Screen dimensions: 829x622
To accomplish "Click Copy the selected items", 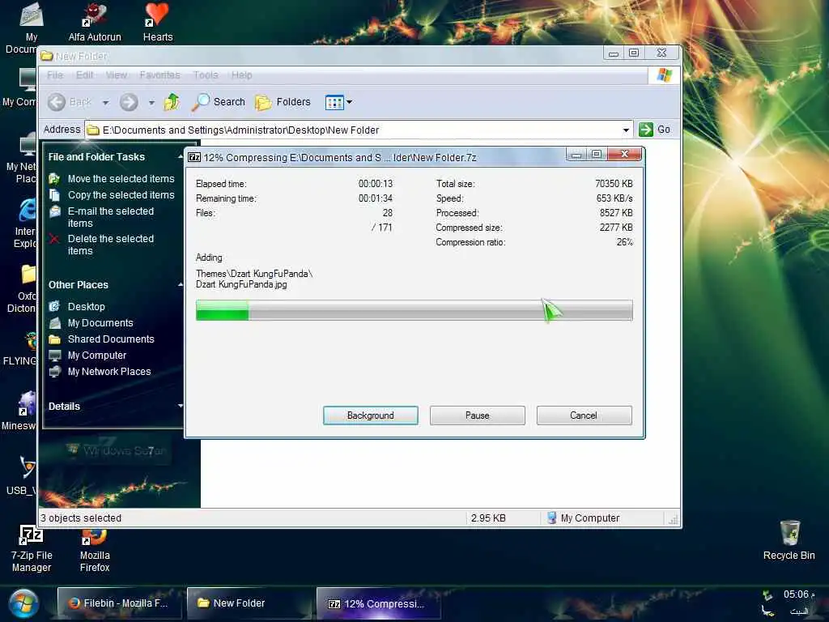I will [121, 195].
